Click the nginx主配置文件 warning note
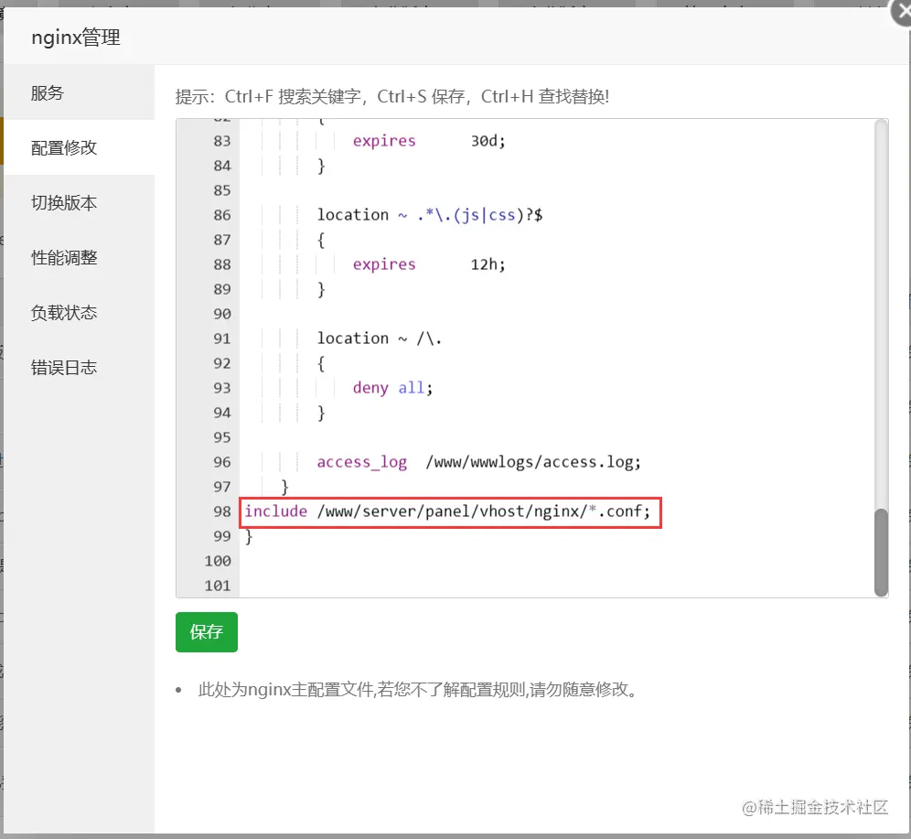This screenshot has height=839, width=911. (x=418, y=690)
